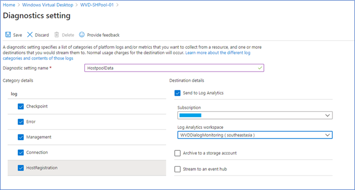The image size is (355, 190).
Task: Open the Subscription dropdown
Action: pos(255,115)
